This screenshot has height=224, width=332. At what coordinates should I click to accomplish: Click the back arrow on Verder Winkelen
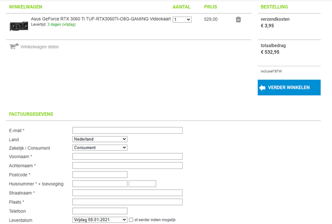pos(262,87)
